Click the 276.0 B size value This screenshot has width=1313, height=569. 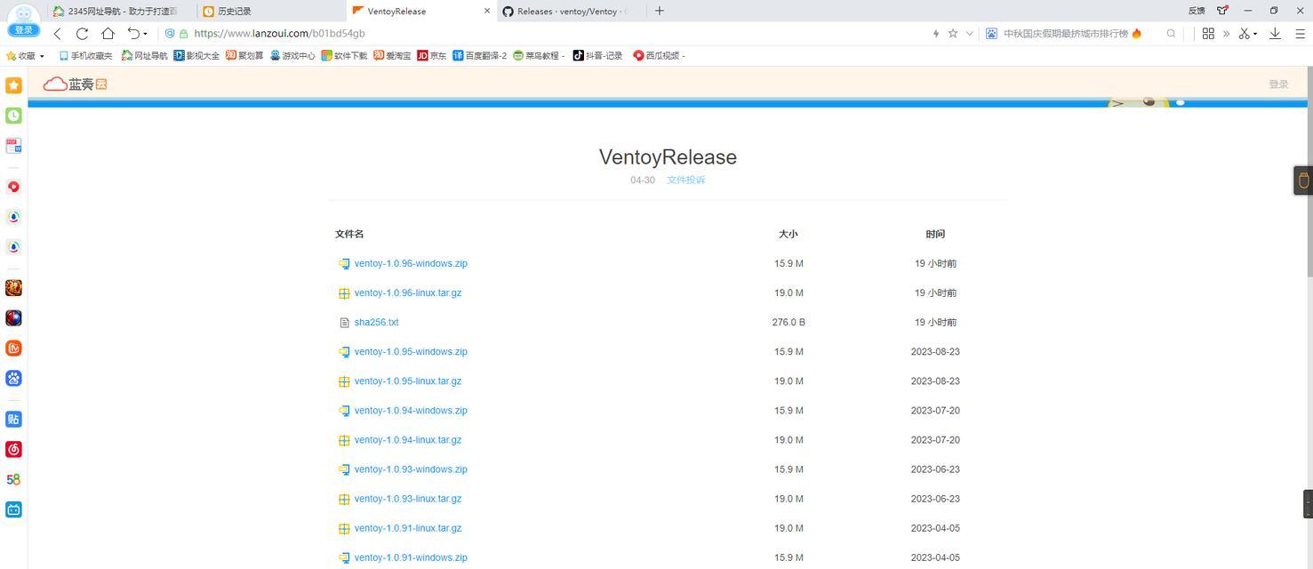pos(789,323)
